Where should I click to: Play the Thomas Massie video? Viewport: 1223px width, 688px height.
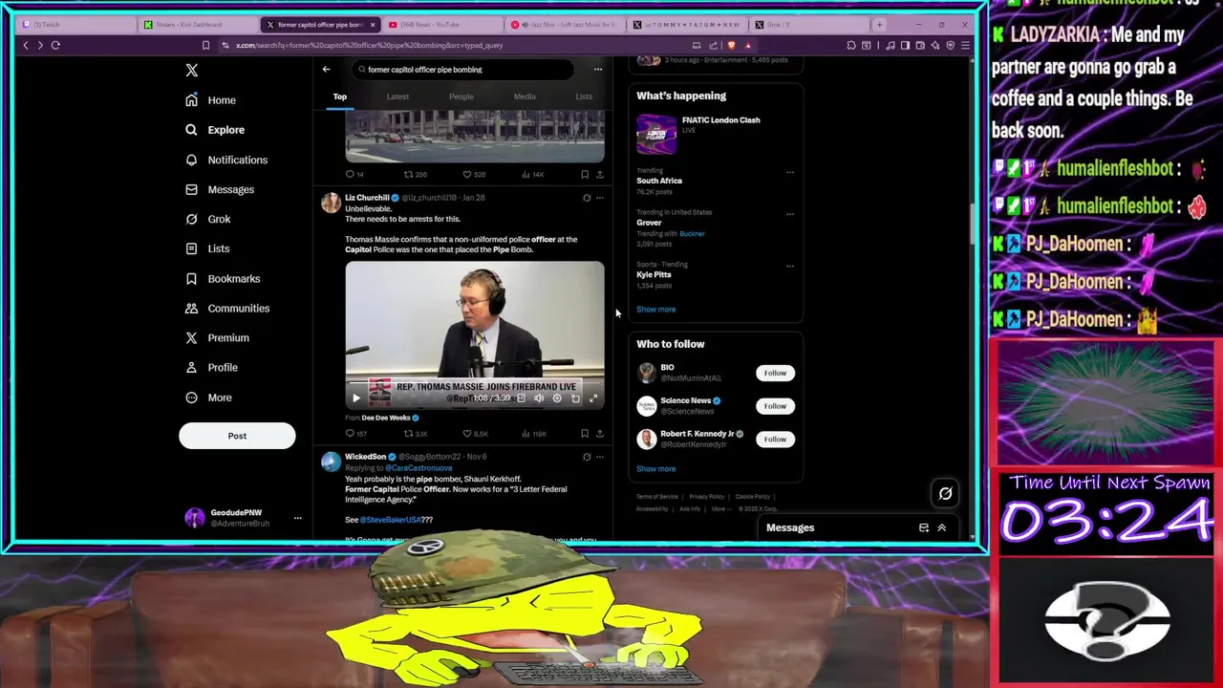point(356,398)
